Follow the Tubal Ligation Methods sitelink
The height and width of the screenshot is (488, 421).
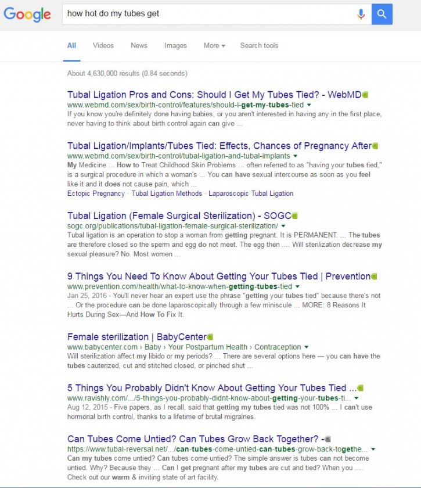coord(167,193)
